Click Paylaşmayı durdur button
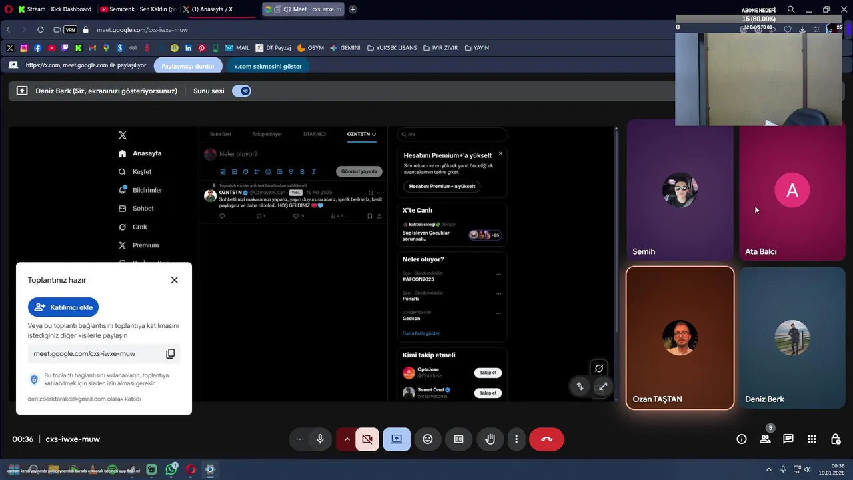Viewport: 853px width, 480px height. click(188, 66)
